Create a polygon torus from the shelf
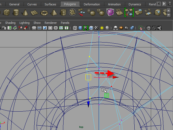The height and width of the screenshot is (130, 173). [x=44, y=13]
